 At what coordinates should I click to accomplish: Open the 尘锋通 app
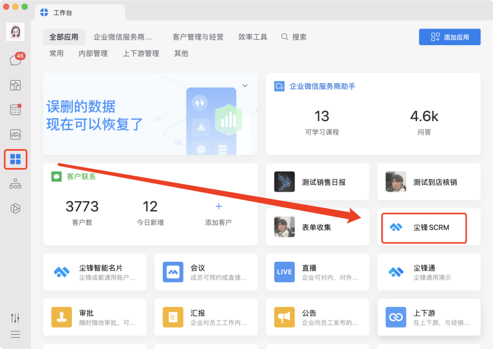pyautogui.click(x=429, y=272)
